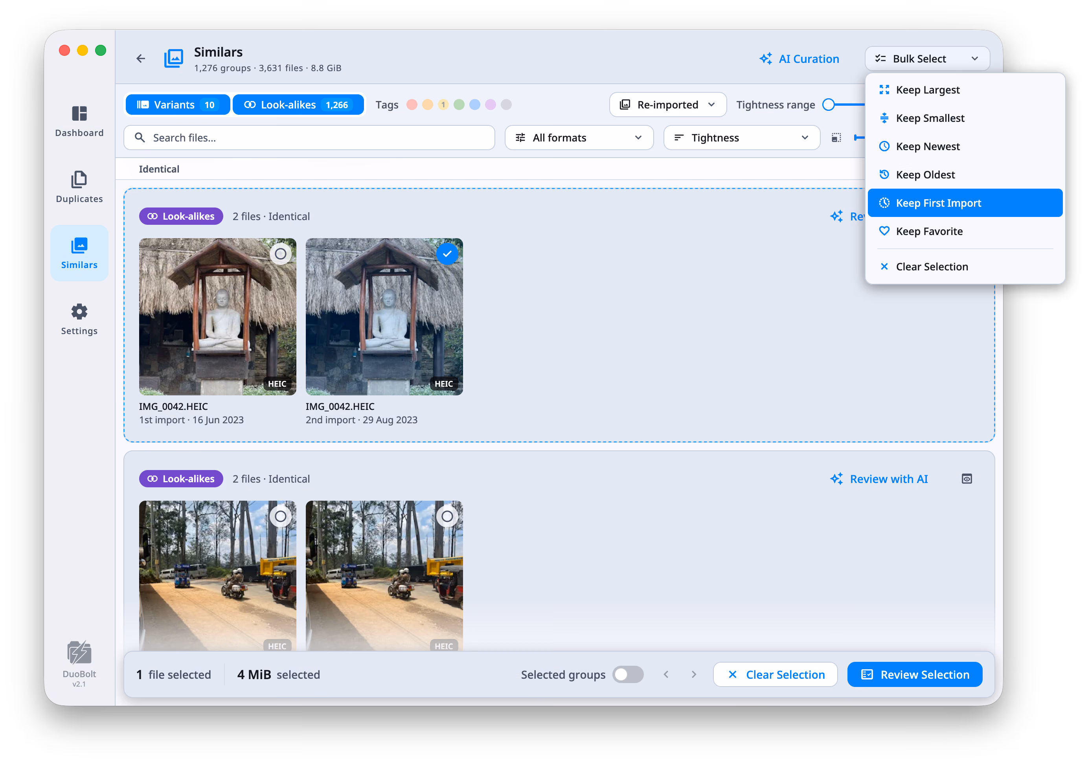Viewport: 1088px width, 764px height.
Task: Click the Keep Newest clock icon
Action: [884, 146]
